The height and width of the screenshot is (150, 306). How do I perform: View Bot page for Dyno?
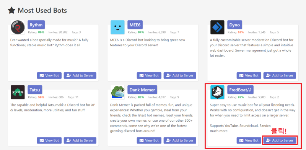click(x=249, y=75)
